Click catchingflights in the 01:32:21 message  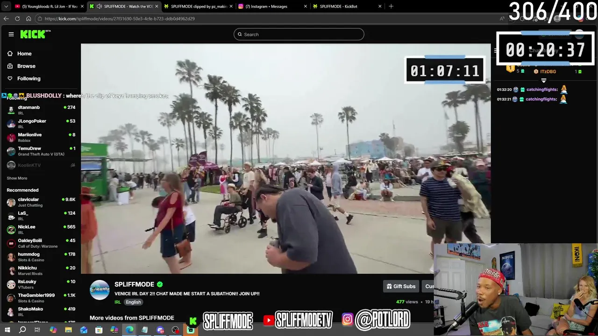[541, 99]
